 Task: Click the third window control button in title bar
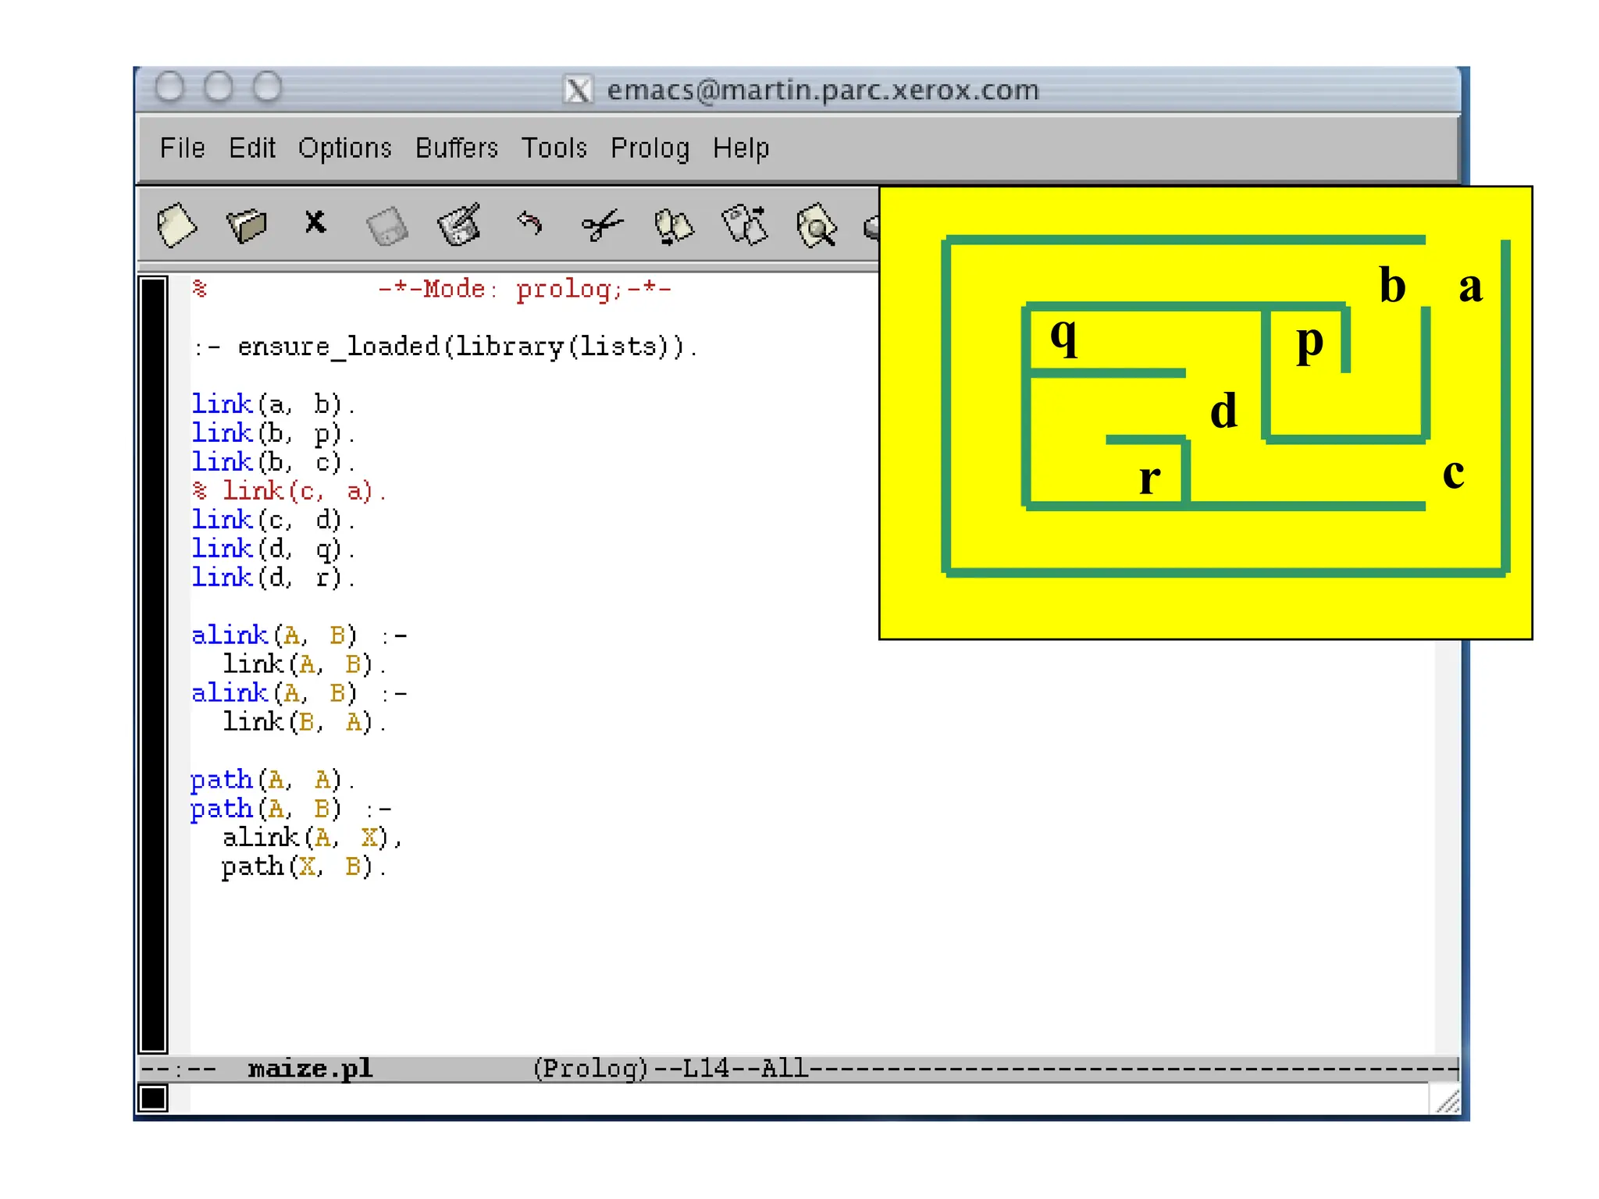click(267, 87)
